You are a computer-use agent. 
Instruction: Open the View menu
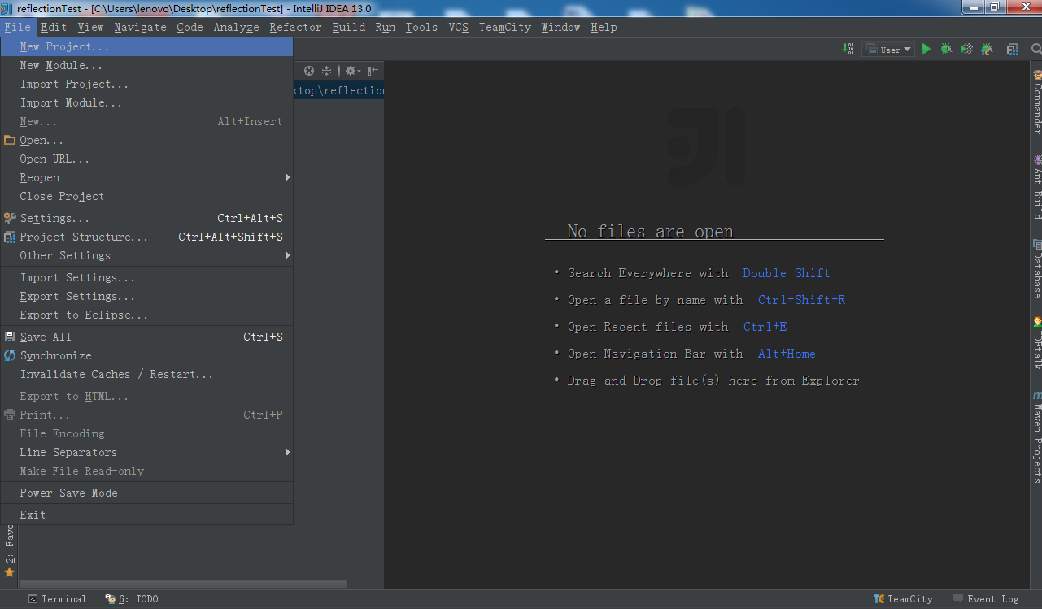click(90, 27)
